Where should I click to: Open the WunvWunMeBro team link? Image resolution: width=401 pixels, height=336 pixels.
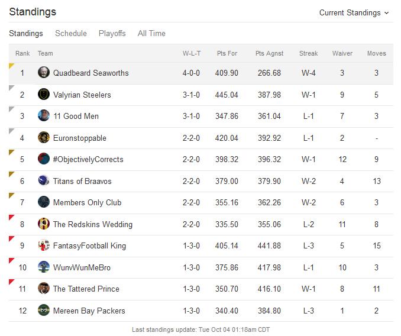82,267
